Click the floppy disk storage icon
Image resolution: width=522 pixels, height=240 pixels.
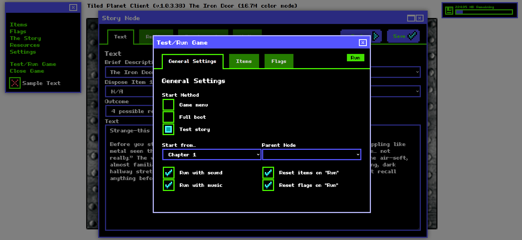[x=449, y=11]
